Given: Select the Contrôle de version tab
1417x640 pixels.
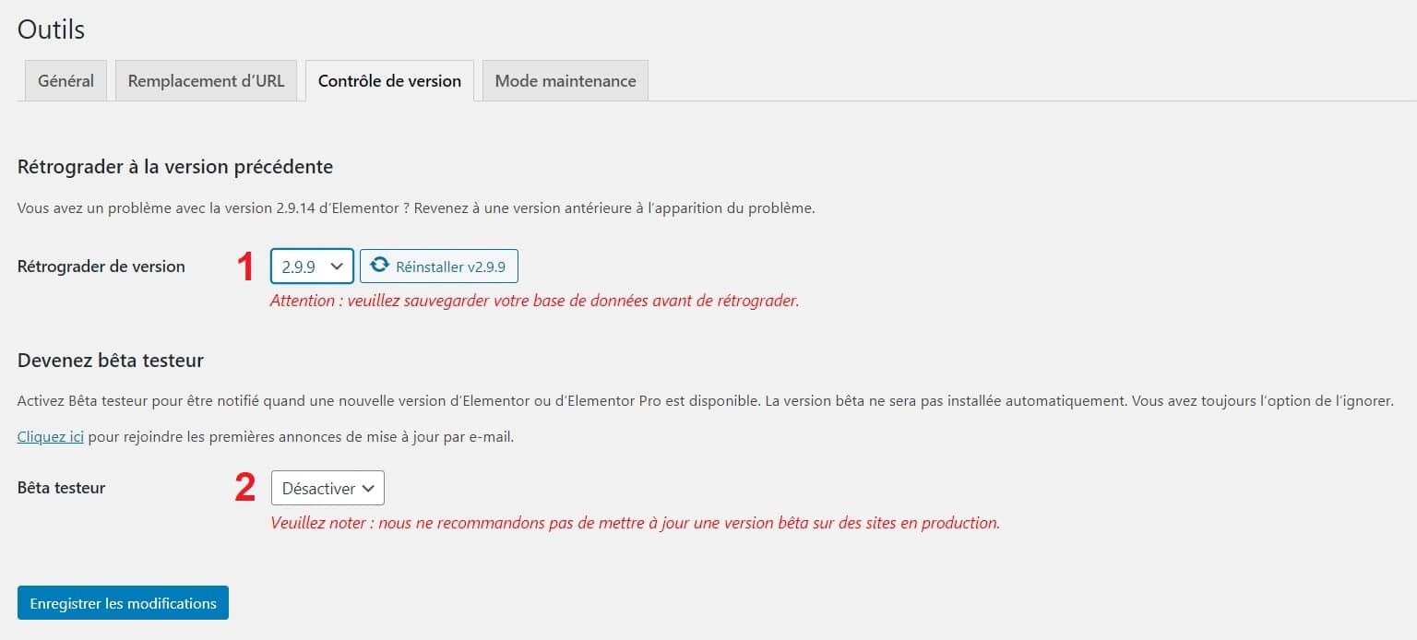Looking at the screenshot, I should click(x=389, y=81).
